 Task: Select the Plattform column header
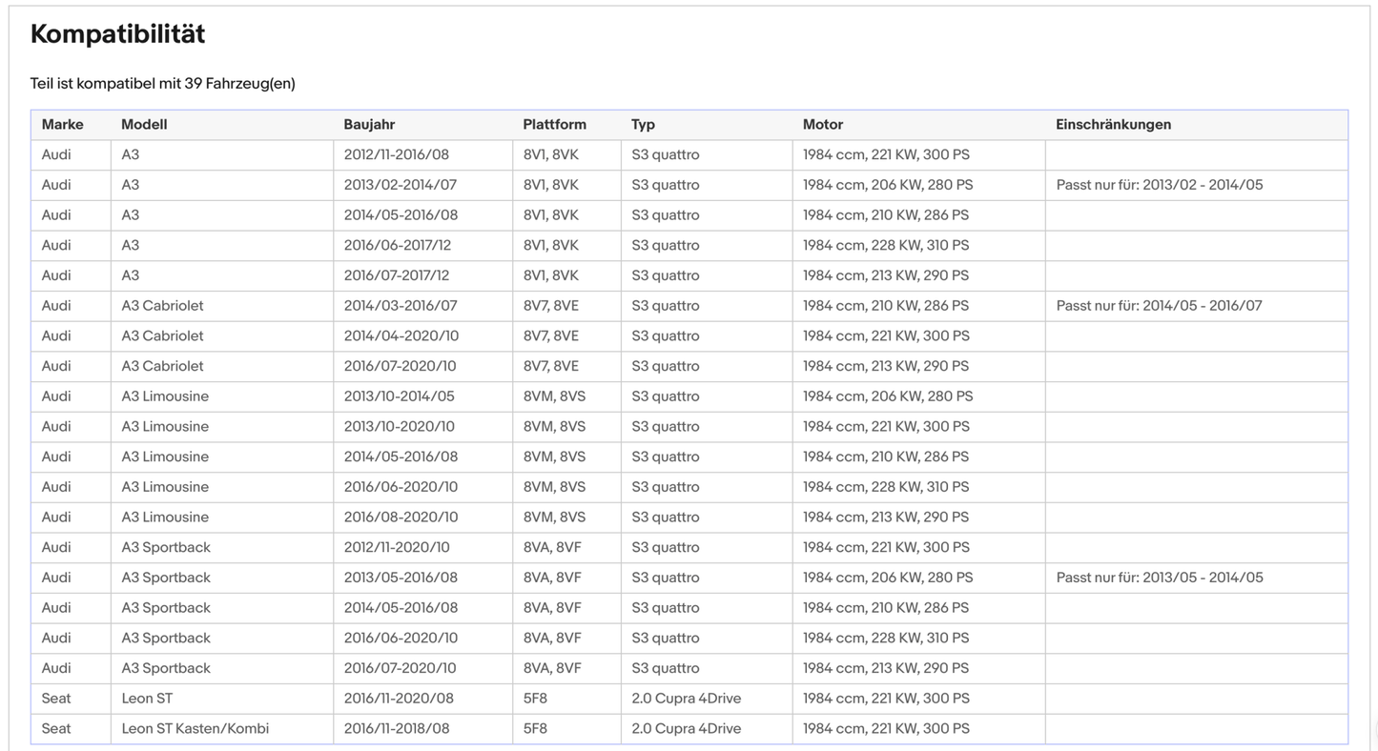pyautogui.click(x=554, y=125)
